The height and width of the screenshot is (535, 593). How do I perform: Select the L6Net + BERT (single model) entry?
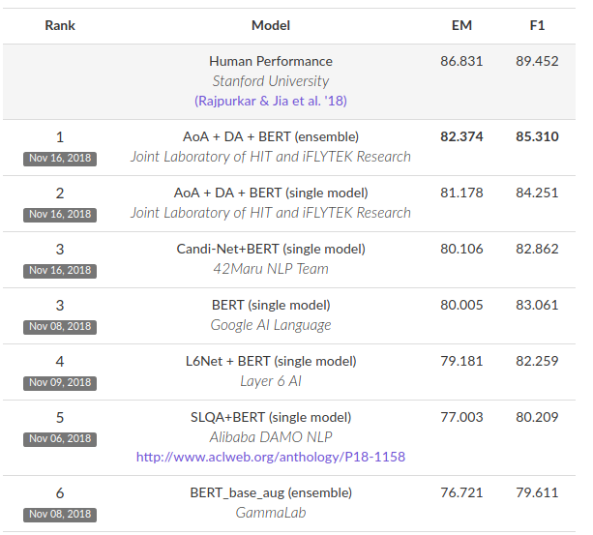pyautogui.click(x=271, y=361)
